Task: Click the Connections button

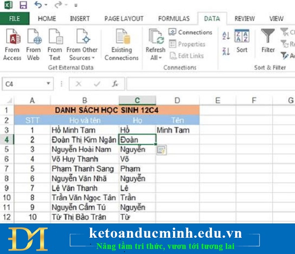Action: (190, 32)
